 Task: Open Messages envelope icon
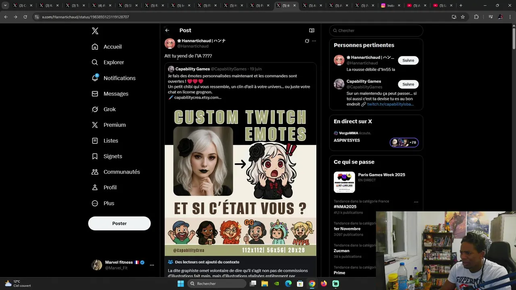pos(95,94)
